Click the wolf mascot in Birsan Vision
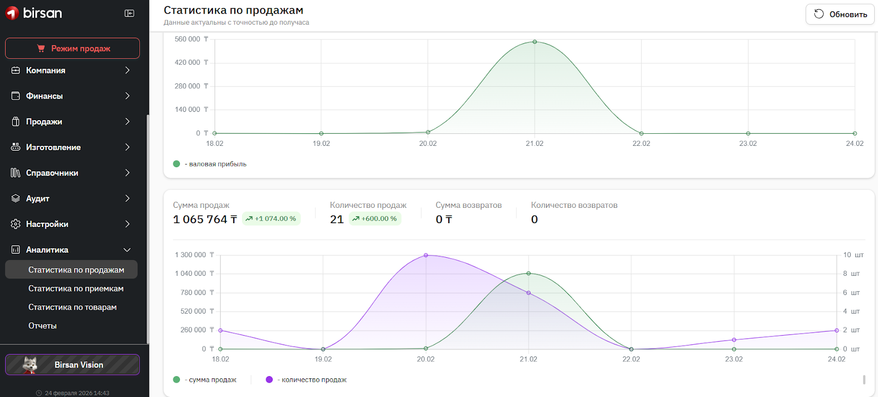 click(30, 365)
